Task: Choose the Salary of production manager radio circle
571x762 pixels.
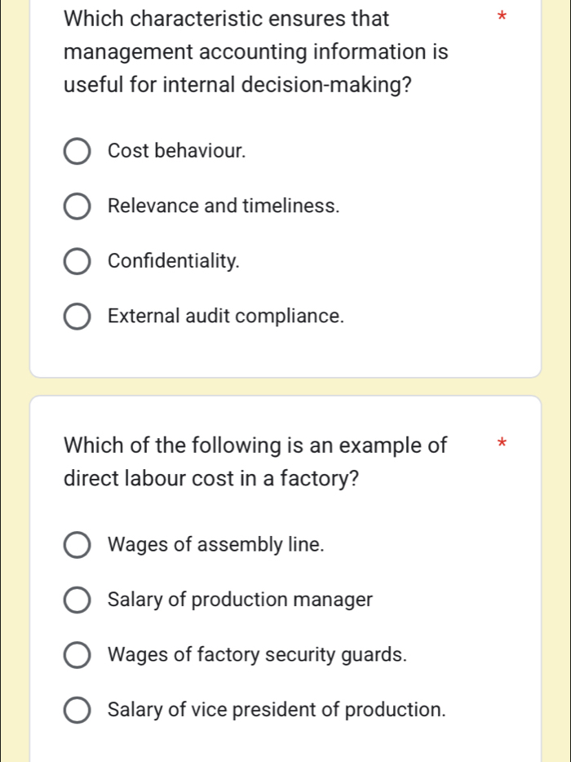Action: (77, 600)
